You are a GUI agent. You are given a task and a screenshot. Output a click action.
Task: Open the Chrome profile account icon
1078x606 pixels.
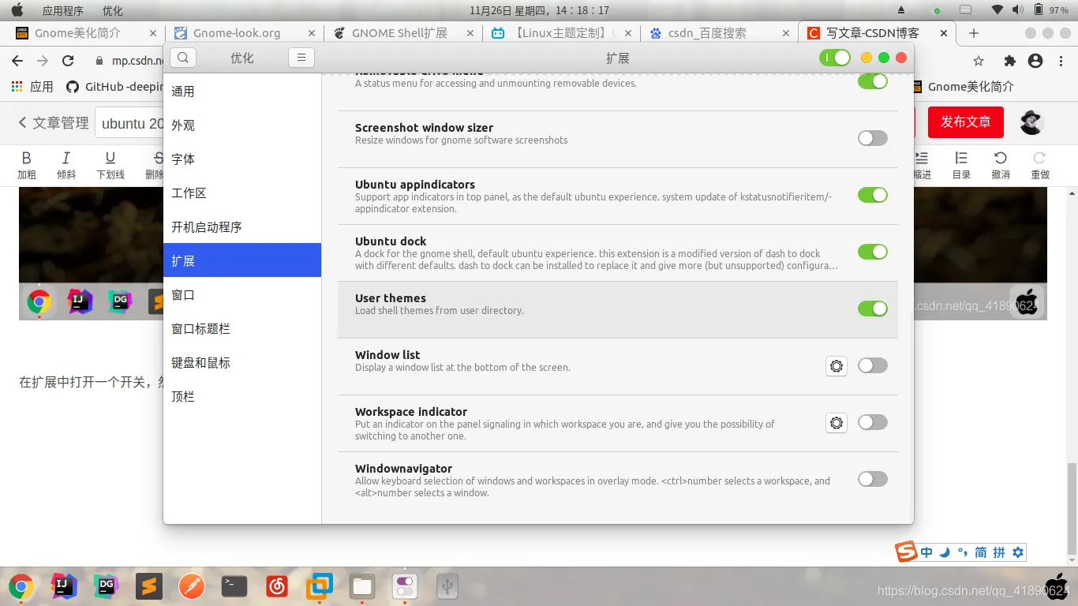click(x=1035, y=61)
